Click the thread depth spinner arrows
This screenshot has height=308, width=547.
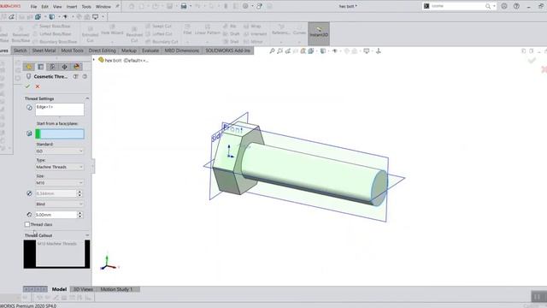tap(79, 215)
